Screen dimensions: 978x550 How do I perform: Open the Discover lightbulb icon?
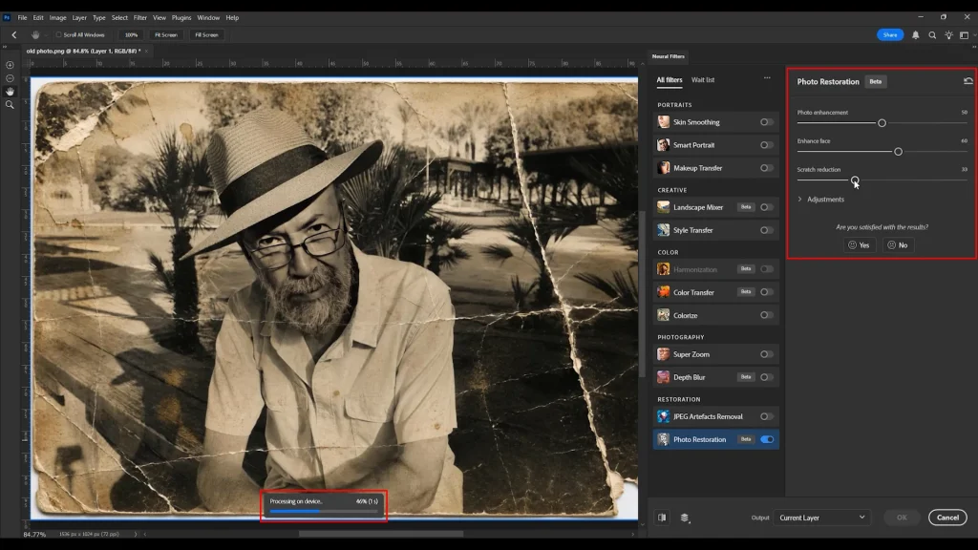click(948, 35)
